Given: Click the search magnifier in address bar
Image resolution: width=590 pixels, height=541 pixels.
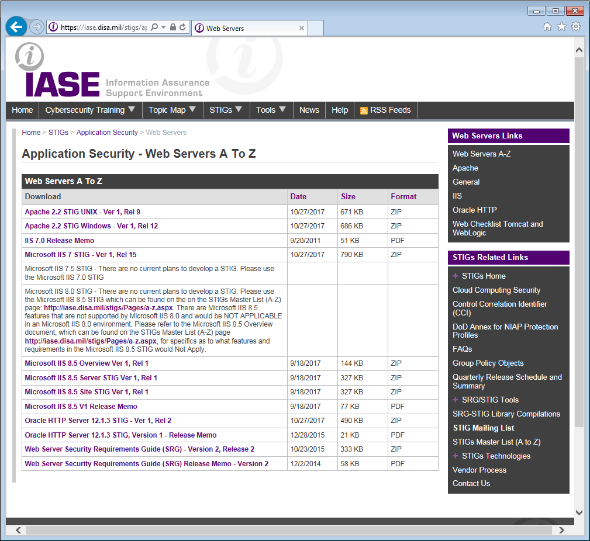Looking at the screenshot, I should (x=154, y=27).
